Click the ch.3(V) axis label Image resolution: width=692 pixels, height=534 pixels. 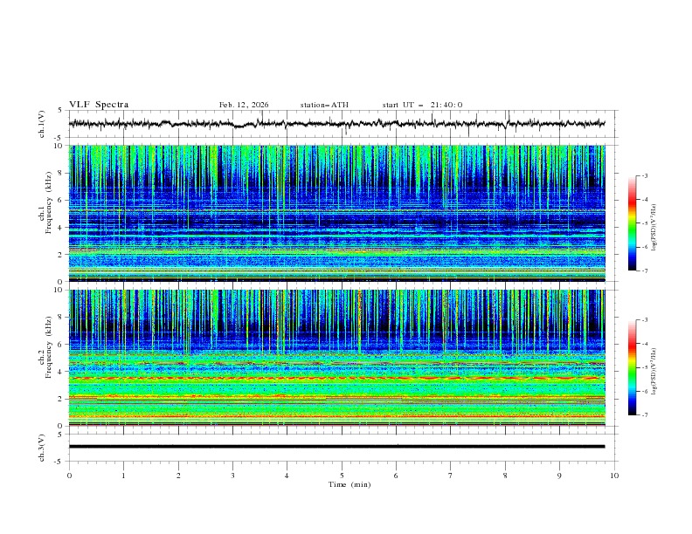pyautogui.click(x=43, y=447)
